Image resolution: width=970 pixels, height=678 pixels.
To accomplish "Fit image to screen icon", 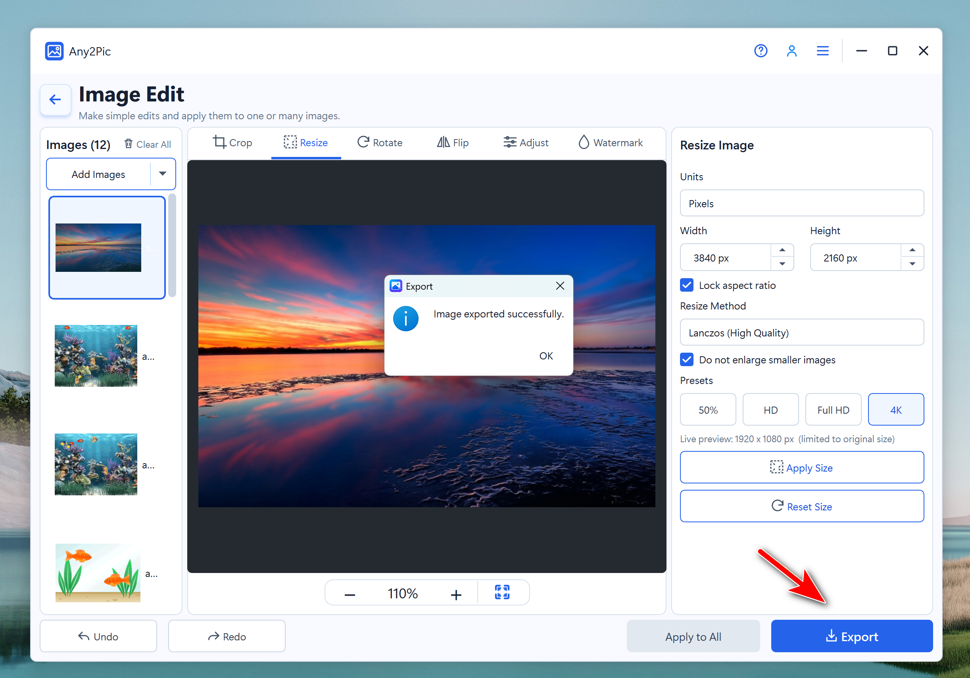I will click(502, 592).
